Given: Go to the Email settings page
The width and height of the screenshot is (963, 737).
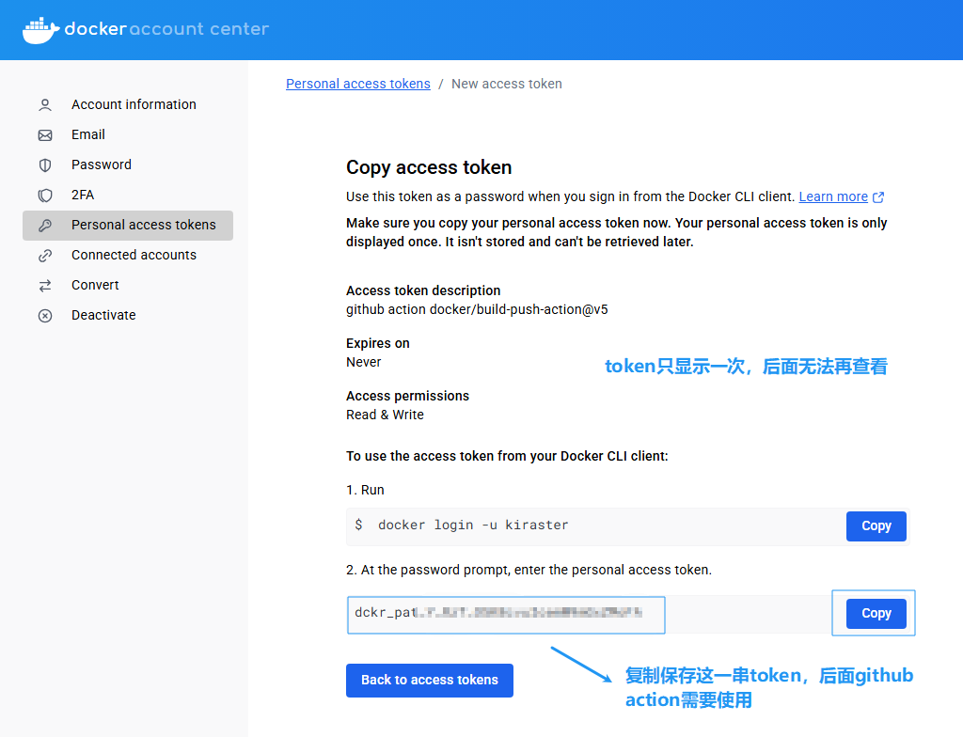Looking at the screenshot, I should 128,134.
